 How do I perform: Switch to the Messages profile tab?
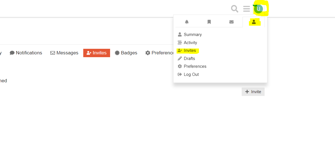[x=64, y=53]
